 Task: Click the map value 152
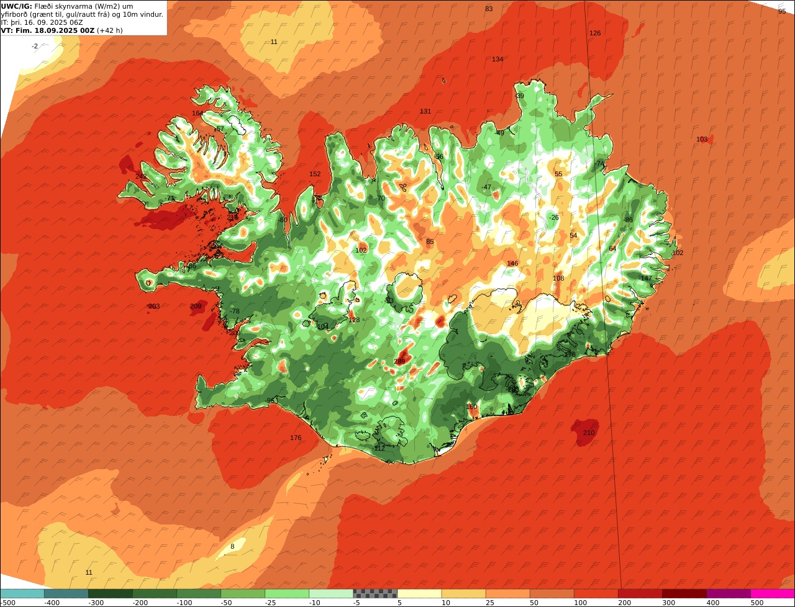pyautogui.click(x=315, y=174)
